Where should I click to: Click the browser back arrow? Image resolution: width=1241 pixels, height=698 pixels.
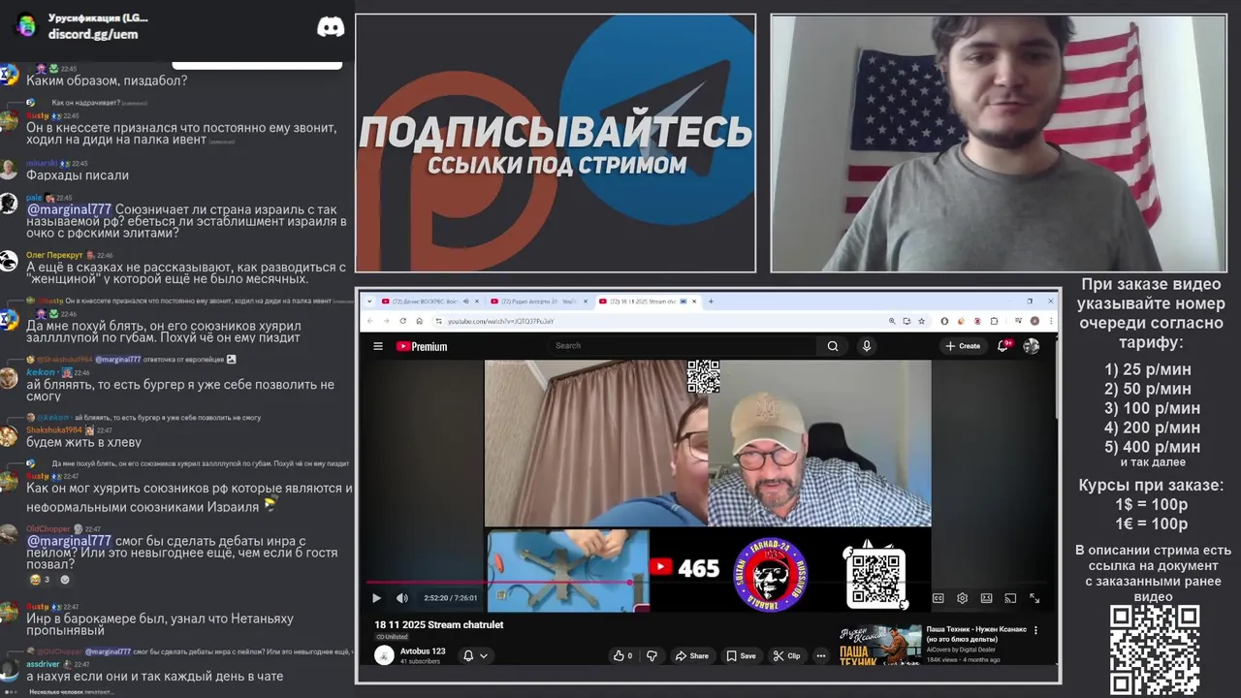[372, 321]
